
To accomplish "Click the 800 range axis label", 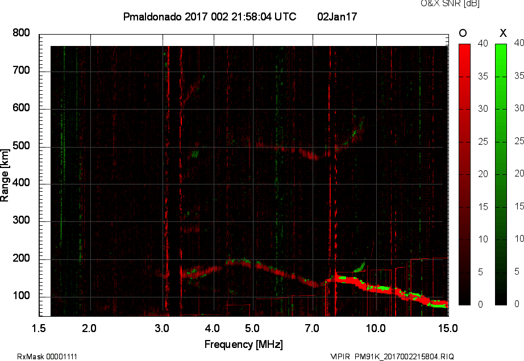I will [x=21, y=33].
